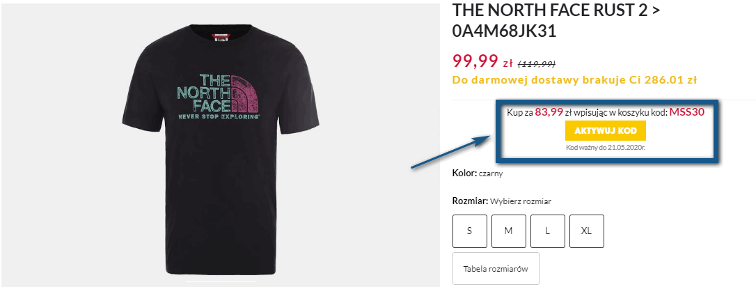Click the Rozmiar: Wybierz rozmiar label

(501, 201)
